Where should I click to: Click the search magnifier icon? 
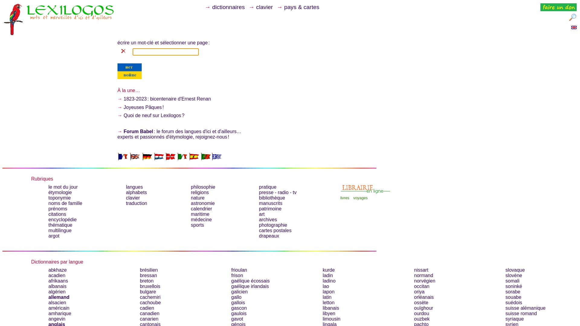point(573,18)
